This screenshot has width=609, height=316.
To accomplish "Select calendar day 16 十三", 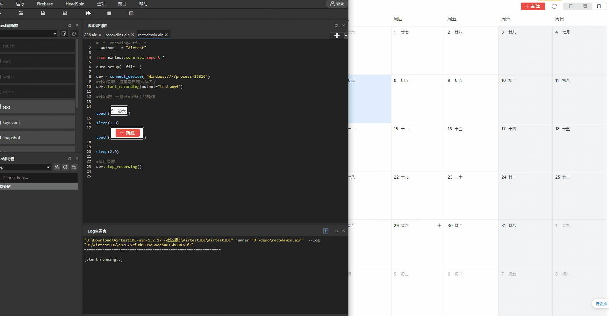I will tap(472, 147).
